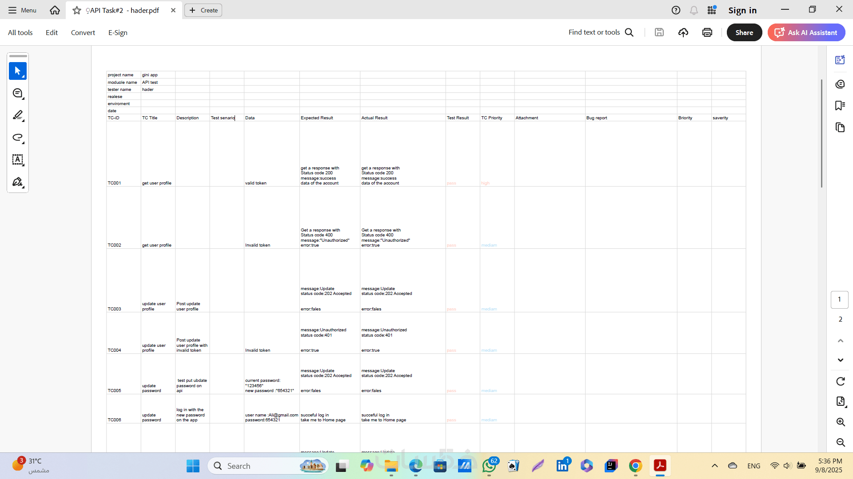Open Ask AI Assistant
This screenshot has height=479, width=853.
pyautogui.click(x=806, y=32)
